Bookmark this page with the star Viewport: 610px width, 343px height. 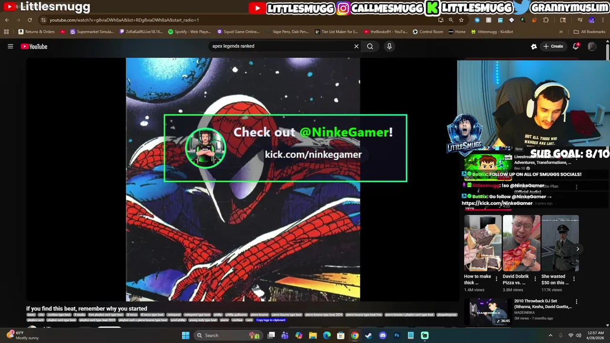tap(461, 20)
